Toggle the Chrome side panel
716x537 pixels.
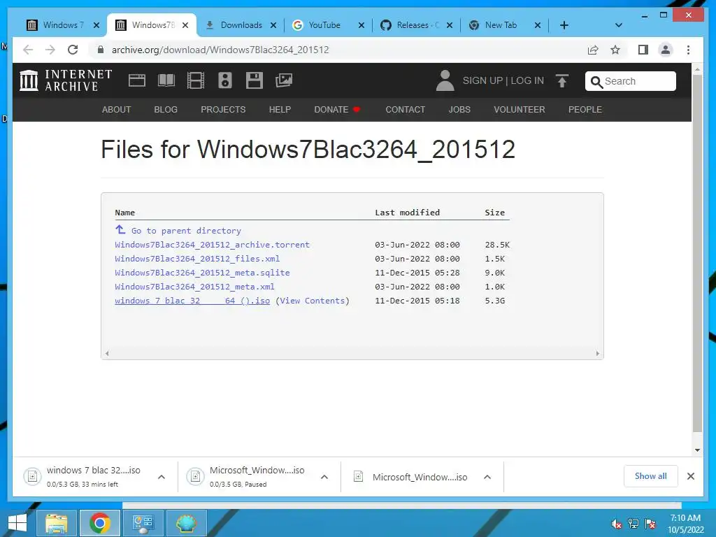coord(643,50)
